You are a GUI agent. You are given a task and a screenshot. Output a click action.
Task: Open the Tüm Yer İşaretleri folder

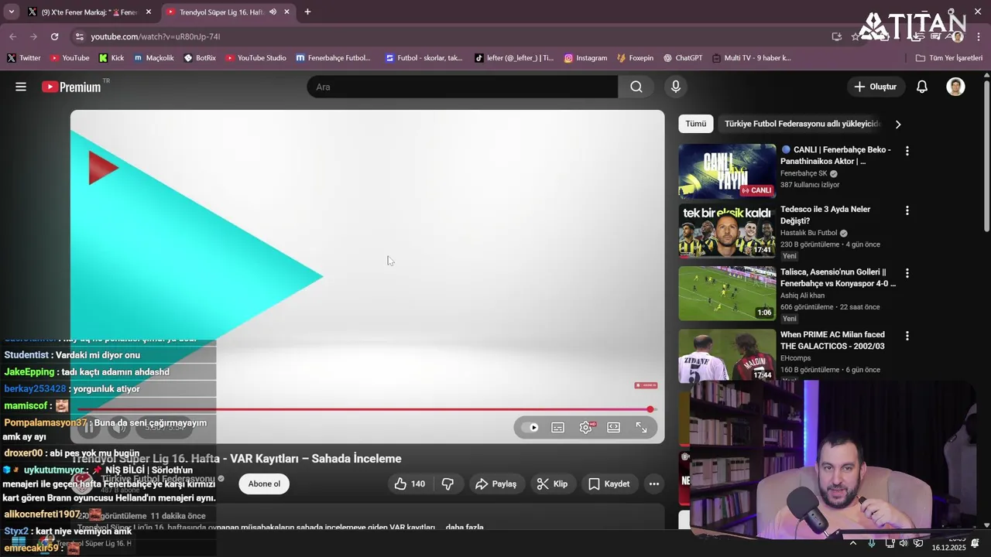(x=948, y=58)
